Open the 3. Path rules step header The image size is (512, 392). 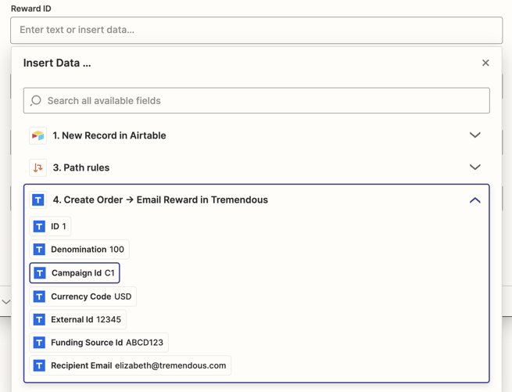[x=81, y=167]
